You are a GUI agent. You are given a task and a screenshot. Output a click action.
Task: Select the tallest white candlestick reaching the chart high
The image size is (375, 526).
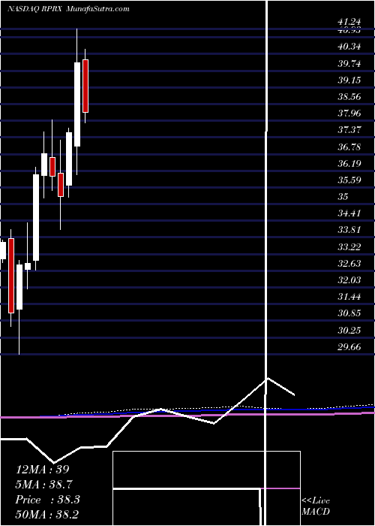(77, 104)
